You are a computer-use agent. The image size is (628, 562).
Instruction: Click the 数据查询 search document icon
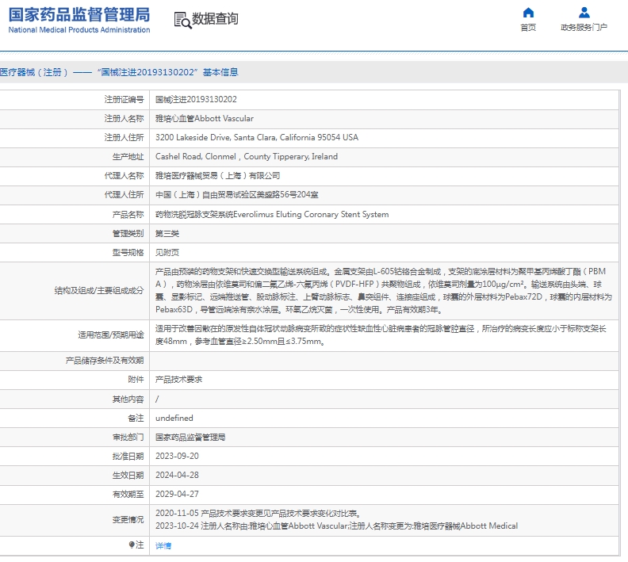tap(182, 20)
